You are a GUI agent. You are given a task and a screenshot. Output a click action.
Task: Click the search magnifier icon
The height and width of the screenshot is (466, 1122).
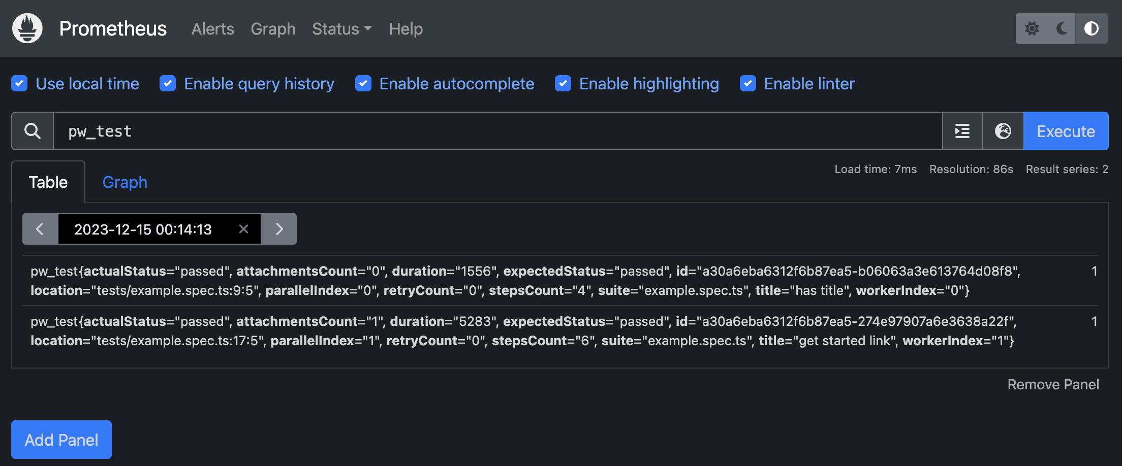point(33,131)
